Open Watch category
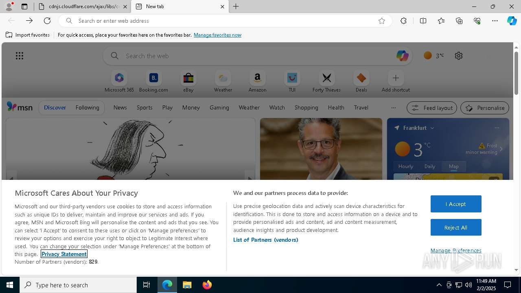This screenshot has height=293, width=521. (x=277, y=107)
